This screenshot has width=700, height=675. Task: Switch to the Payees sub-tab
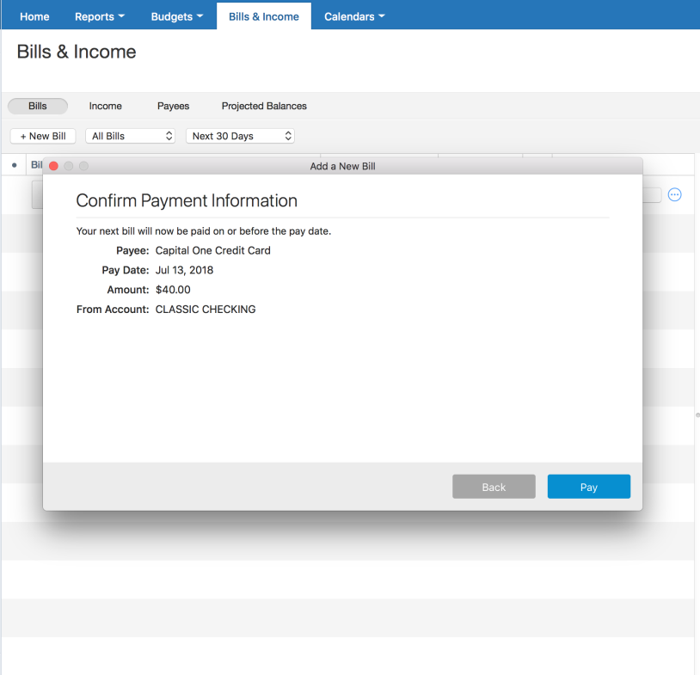[x=173, y=106]
